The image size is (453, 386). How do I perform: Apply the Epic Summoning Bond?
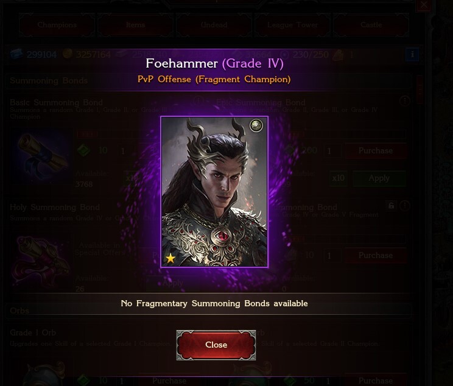pyautogui.click(x=379, y=178)
